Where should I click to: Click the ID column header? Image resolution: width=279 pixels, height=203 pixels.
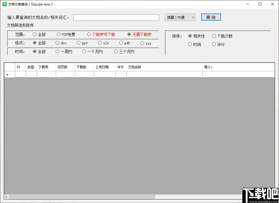click(x=20, y=67)
